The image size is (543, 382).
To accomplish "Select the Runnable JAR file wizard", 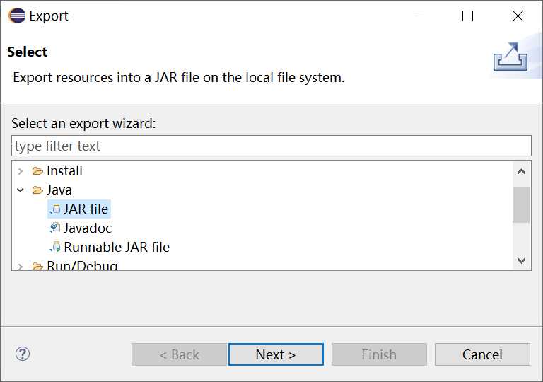I will [x=117, y=247].
